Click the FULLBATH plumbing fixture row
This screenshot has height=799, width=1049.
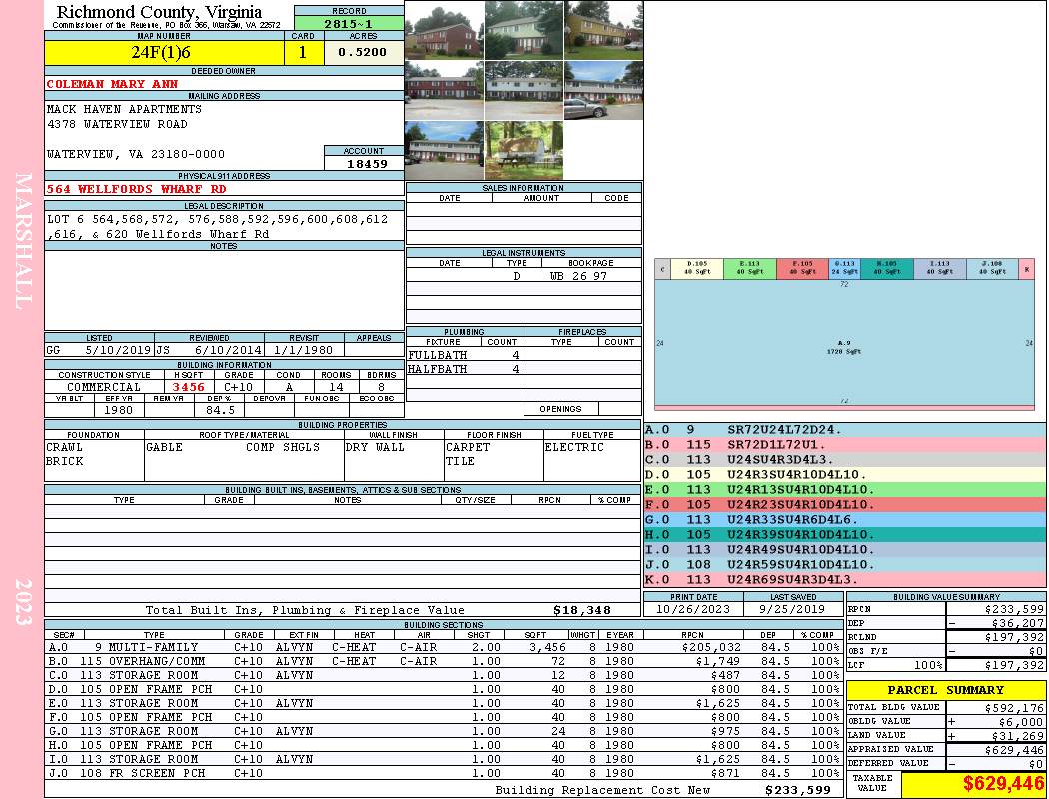pos(465,355)
